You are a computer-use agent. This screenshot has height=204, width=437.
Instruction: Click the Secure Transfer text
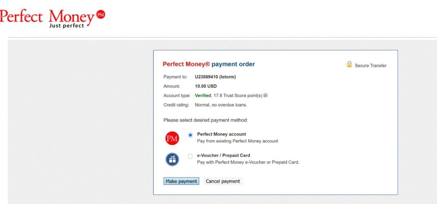[370, 65]
